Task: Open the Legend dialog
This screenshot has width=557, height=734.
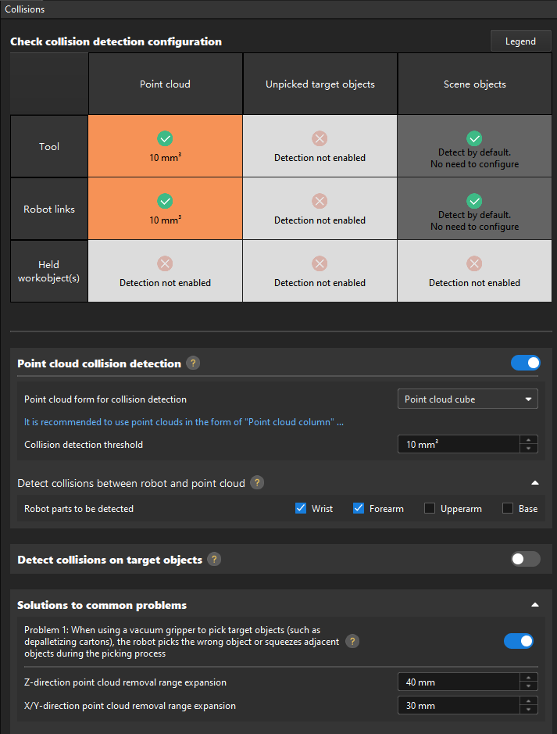Action: 520,41
